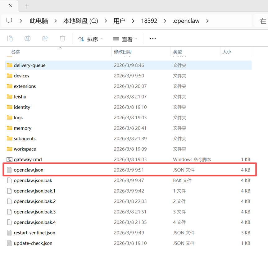The height and width of the screenshot is (257, 268).
Task: Select the file name restart-sentinel.json
Action: 34,233
